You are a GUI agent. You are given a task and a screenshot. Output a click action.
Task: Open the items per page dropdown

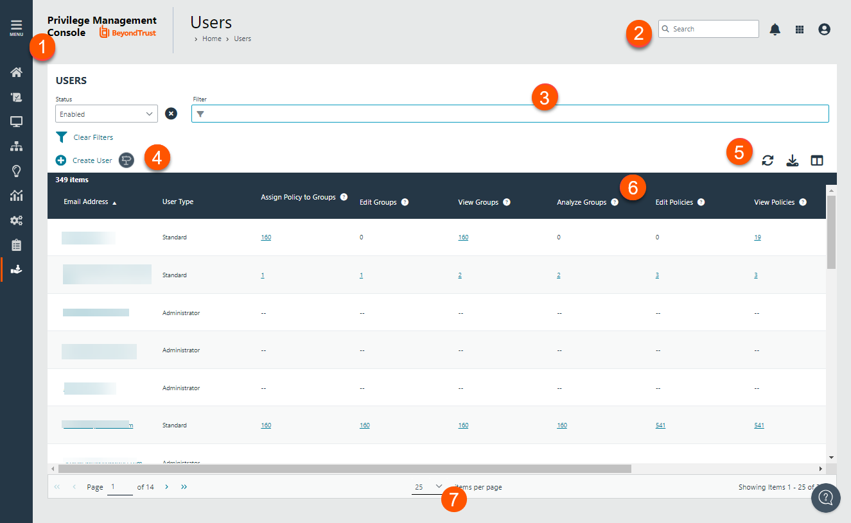pyautogui.click(x=428, y=487)
